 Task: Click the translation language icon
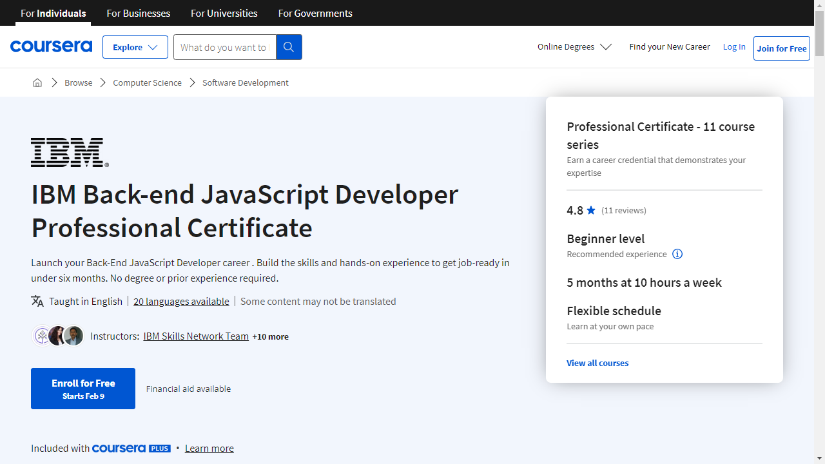(37, 301)
